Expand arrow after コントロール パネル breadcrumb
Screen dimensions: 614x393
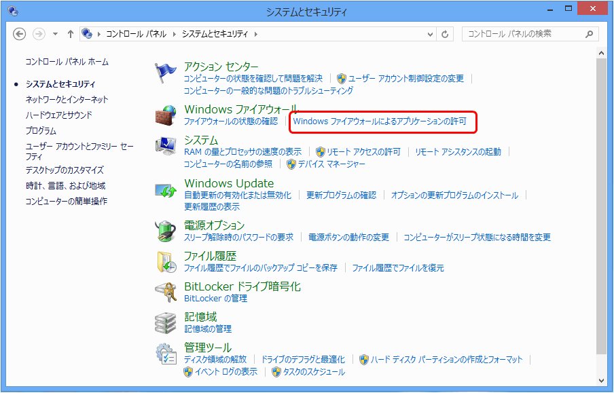pyautogui.click(x=175, y=34)
